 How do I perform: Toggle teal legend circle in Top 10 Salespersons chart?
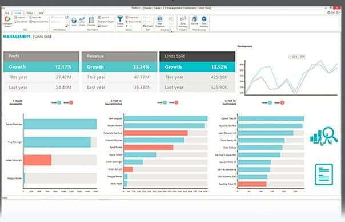coord(165,102)
